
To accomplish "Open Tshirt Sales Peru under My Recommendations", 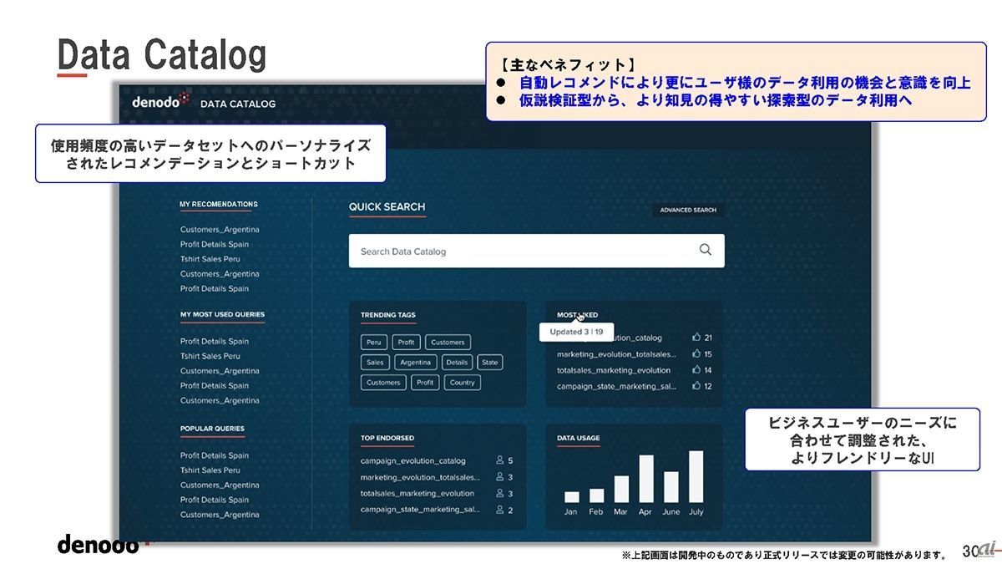I will (210, 259).
